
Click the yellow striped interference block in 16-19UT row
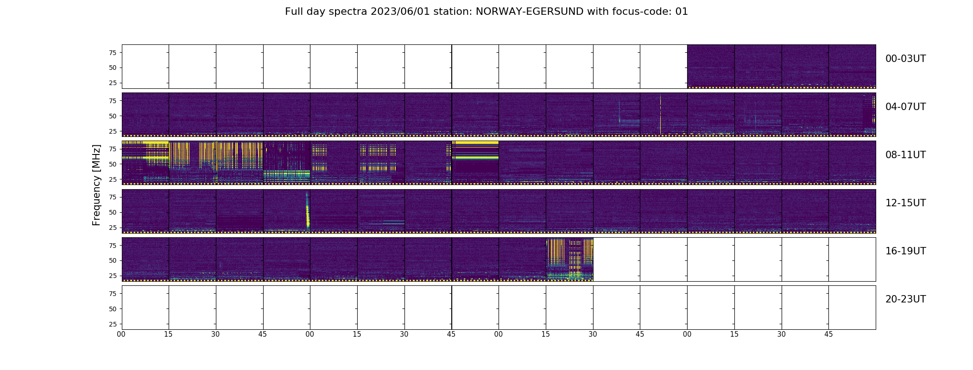click(x=569, y=259)
